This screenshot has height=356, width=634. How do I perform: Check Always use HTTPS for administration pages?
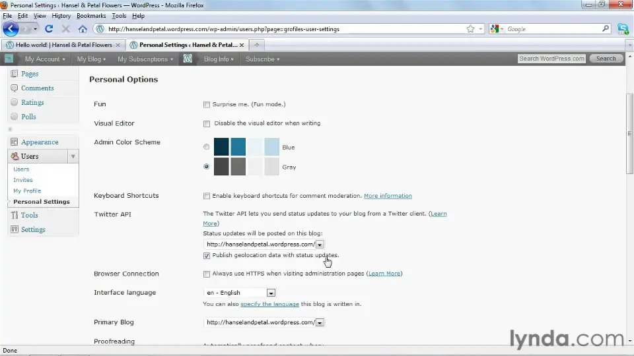pos(207,274)
